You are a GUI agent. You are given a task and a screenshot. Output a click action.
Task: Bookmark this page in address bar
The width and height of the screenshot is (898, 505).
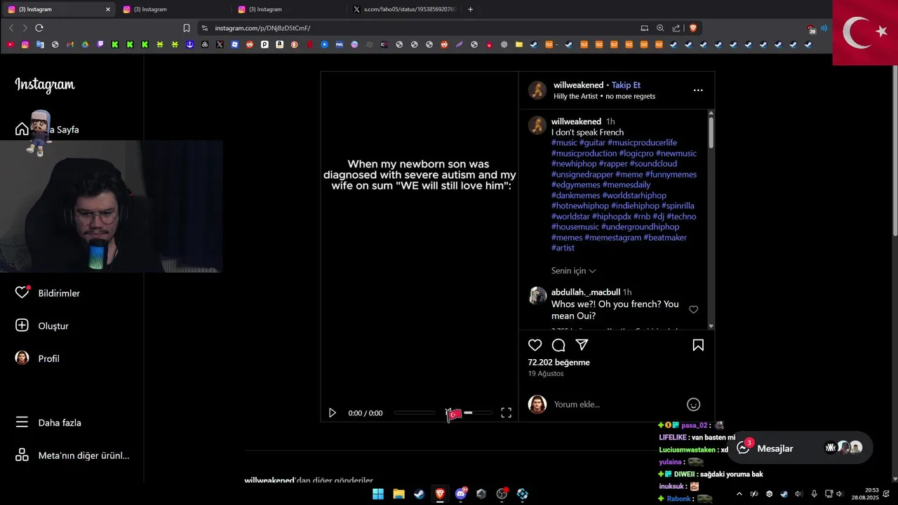coord(187,28)
